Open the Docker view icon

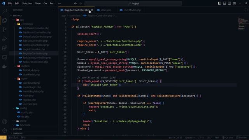coord(5,66)
